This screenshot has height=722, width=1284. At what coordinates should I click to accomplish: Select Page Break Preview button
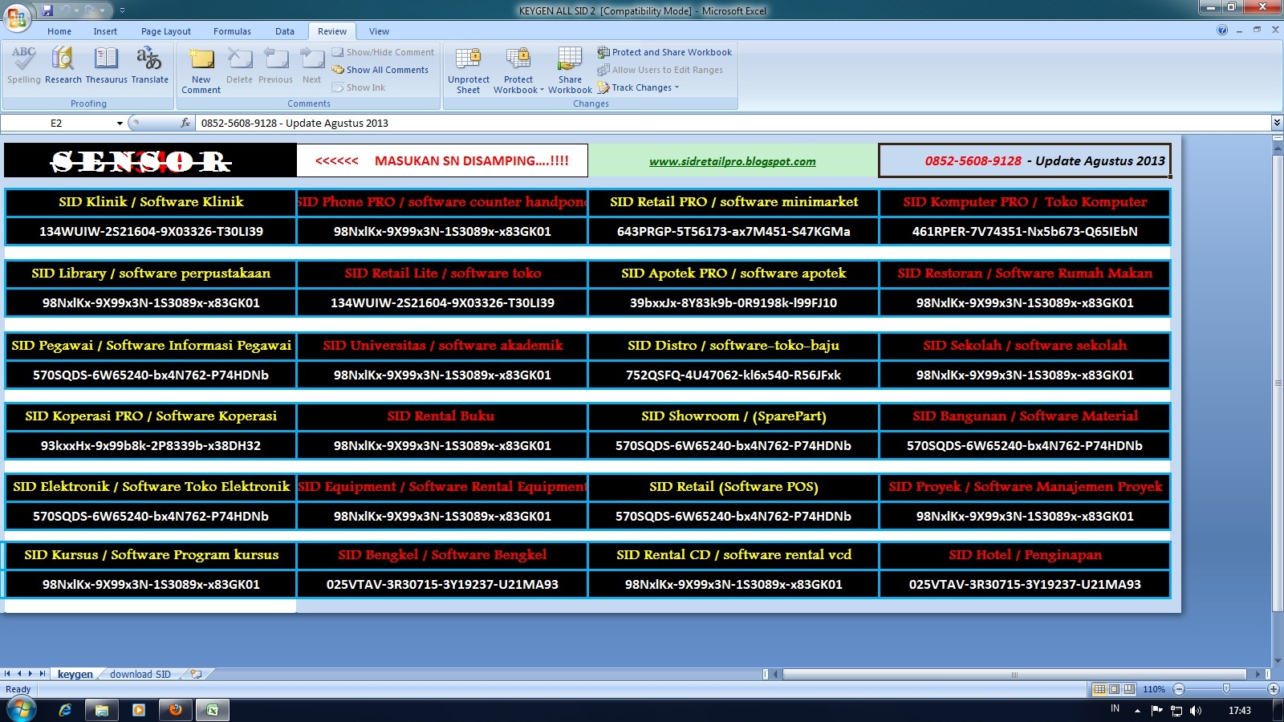1129,689
